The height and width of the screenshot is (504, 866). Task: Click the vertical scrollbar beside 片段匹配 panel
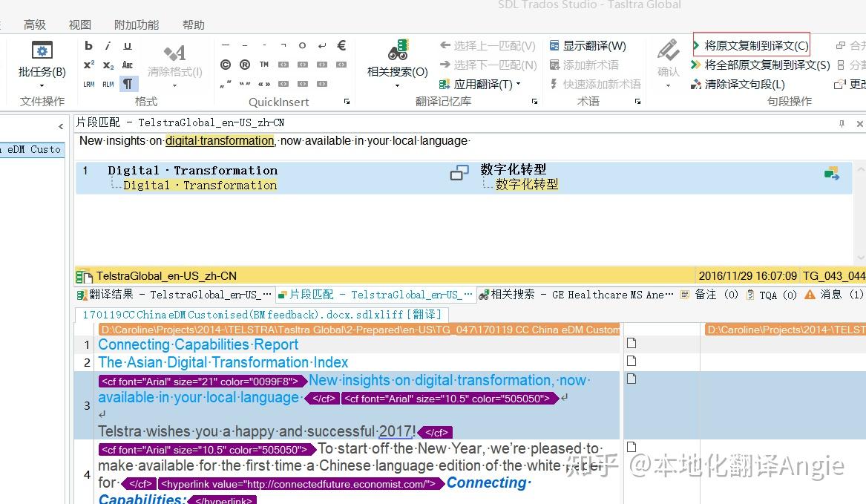(x=861, y=200)
